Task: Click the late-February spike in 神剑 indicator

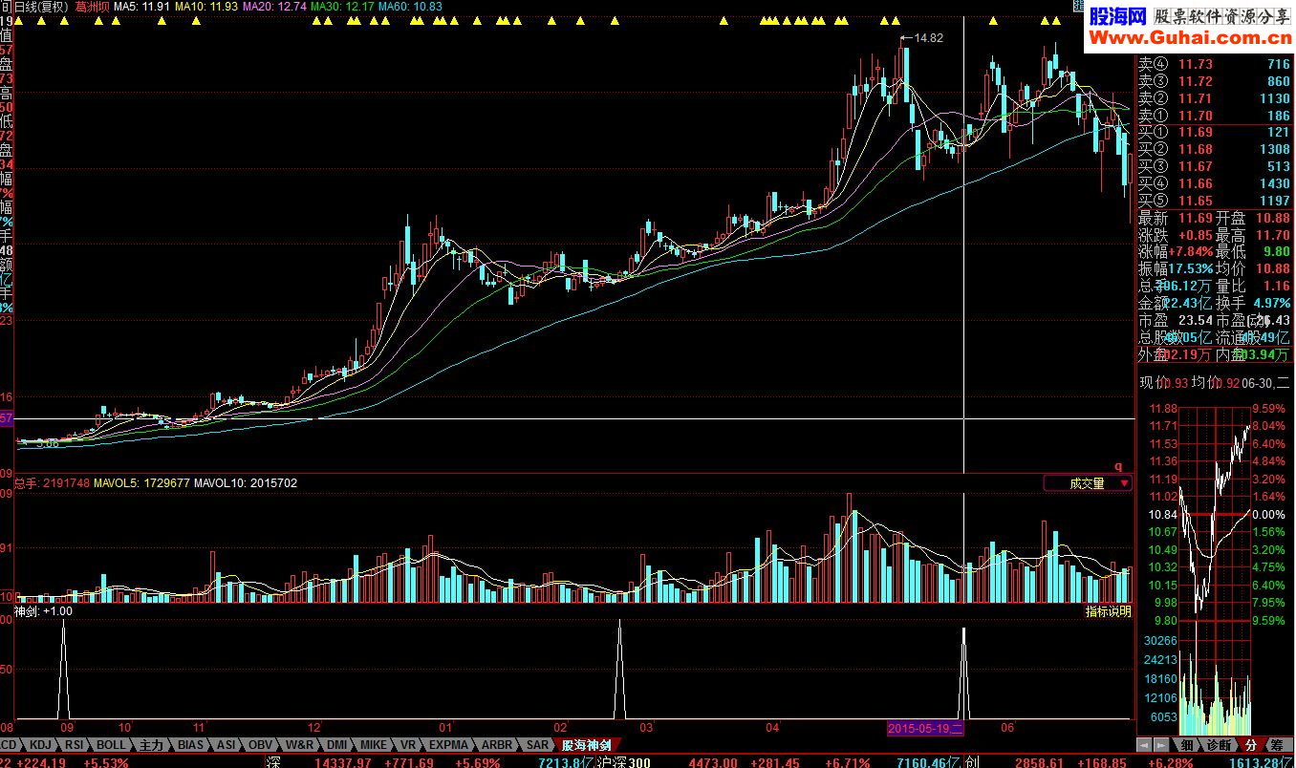Action: point(619,669)
